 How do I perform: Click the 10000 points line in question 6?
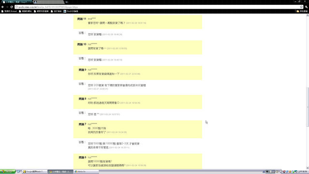coord(100,161)
